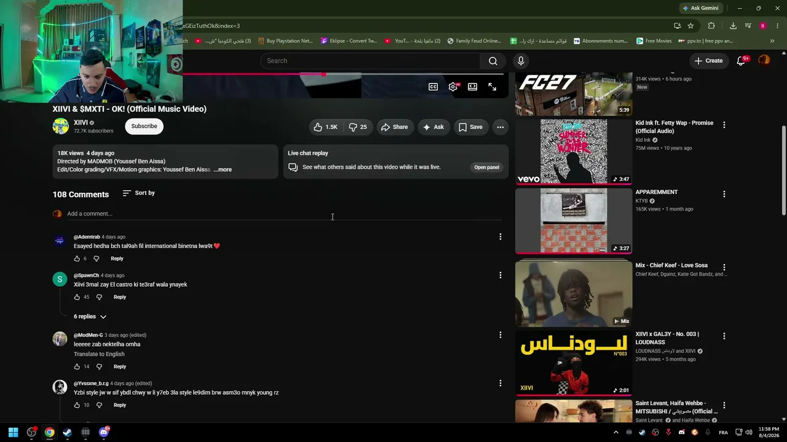Dislike the @ModMen-G comment
Image resolution: width=787 pixels, height=442 pixels.
99,366
